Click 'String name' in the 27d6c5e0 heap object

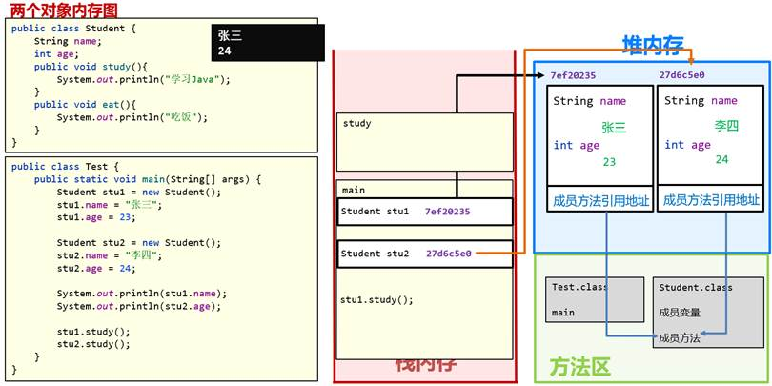click(701, 101)
